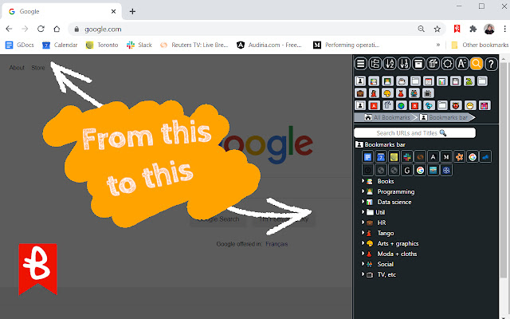Show hidden bookmarks with » chevron
510x319 pixels.
point(438,45)
